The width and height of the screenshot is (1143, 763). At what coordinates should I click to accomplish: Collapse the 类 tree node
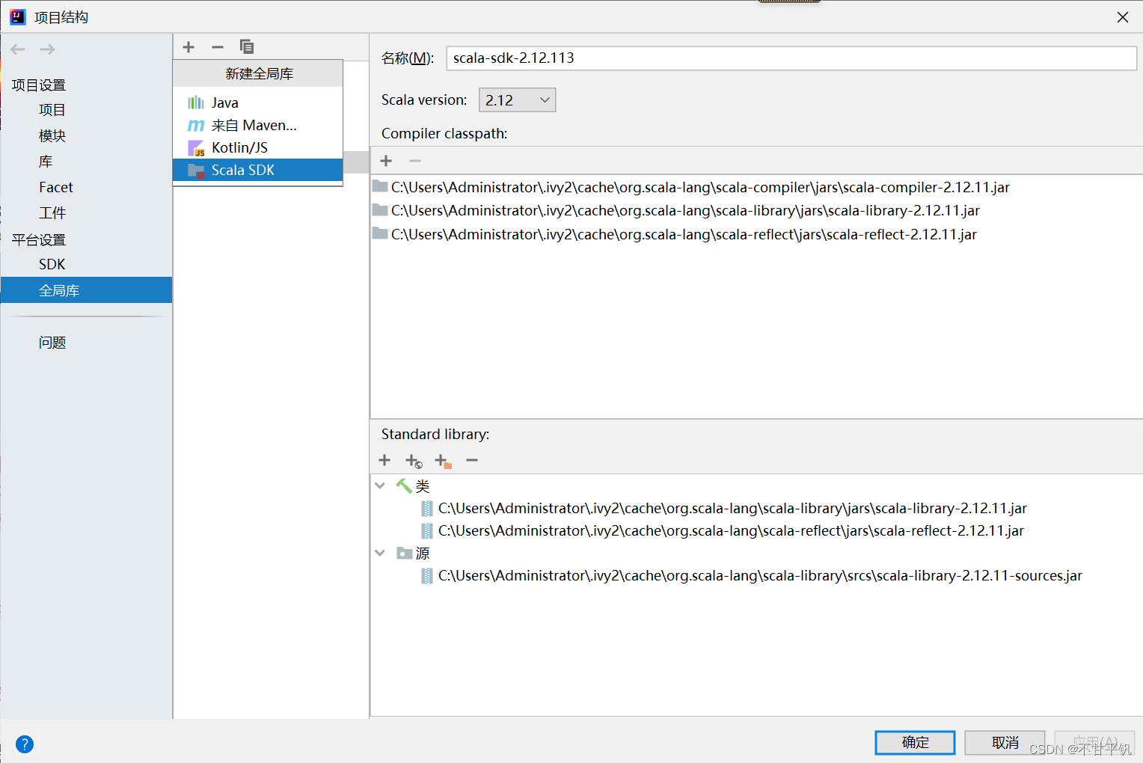pyautogui.click(x=380, y=485)
